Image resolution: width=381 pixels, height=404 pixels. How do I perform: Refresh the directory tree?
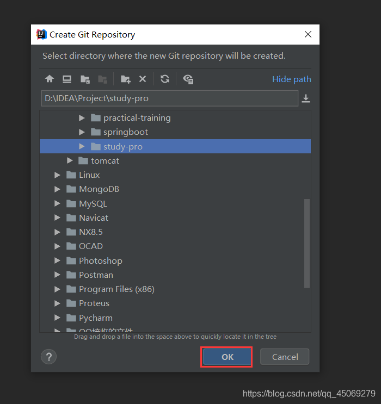(165, 79)
